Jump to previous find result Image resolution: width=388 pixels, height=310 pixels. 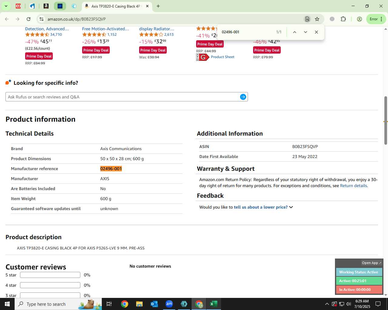pyautogui.click(x=294, y=32)
